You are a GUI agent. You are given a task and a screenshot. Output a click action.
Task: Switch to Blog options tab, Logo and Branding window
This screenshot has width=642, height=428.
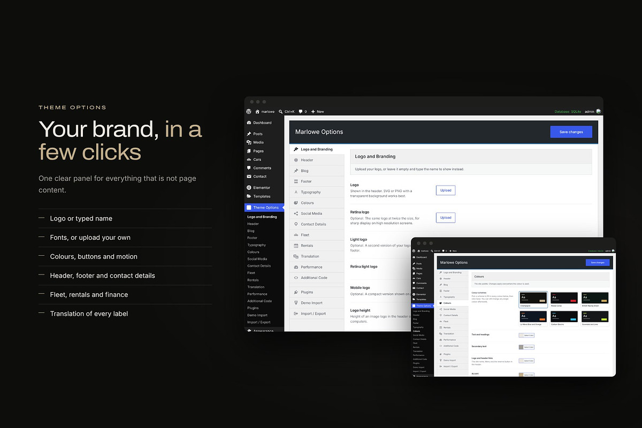tap(317, 171)
